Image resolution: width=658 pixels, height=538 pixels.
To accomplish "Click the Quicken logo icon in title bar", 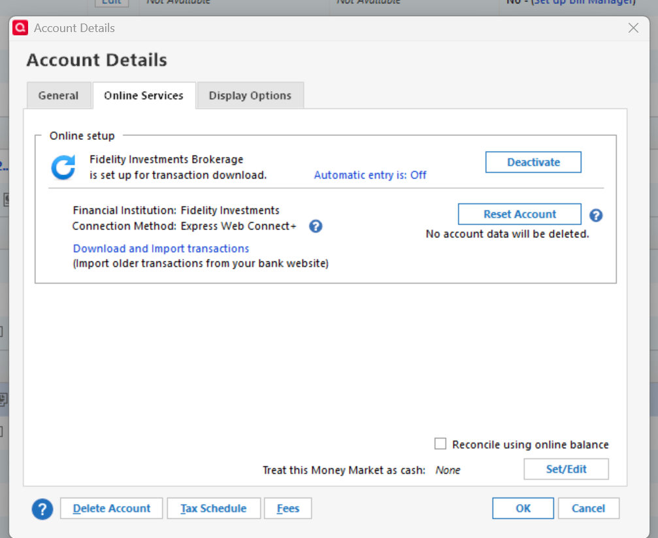I will coord(20,27).
